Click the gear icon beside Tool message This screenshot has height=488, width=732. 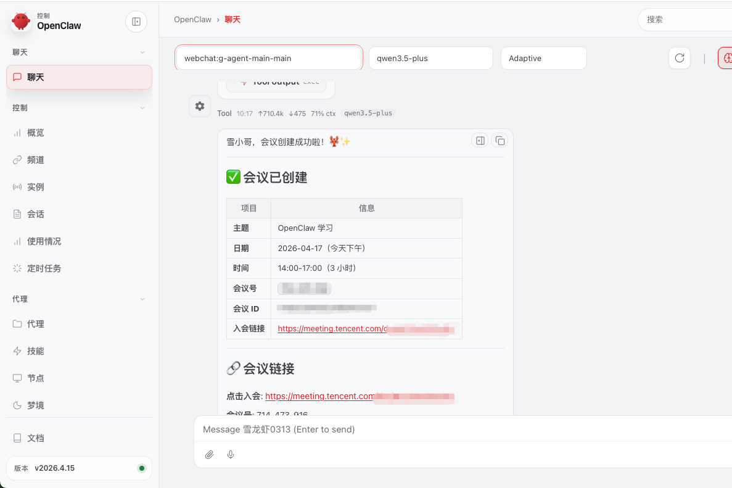[200, 106]
